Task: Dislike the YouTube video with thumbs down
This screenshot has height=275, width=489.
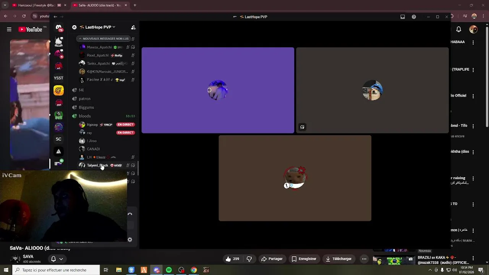Action: coord(249,259)
